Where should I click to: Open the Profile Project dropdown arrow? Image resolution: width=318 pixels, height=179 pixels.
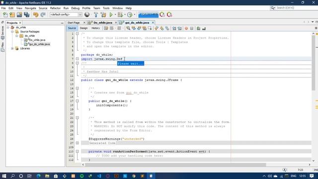(x=134, y=14)
